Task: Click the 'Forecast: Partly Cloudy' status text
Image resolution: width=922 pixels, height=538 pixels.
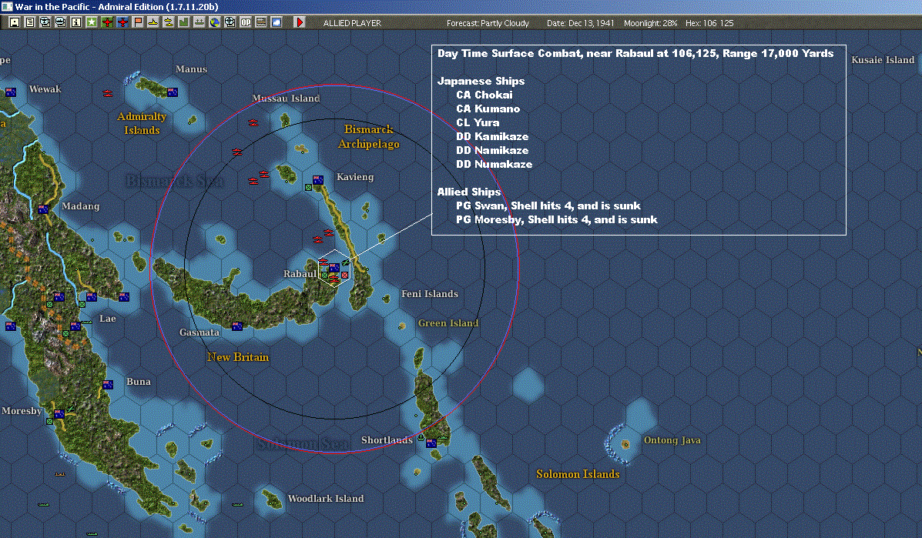Action: pyautogui.click(x=488, y=23)
